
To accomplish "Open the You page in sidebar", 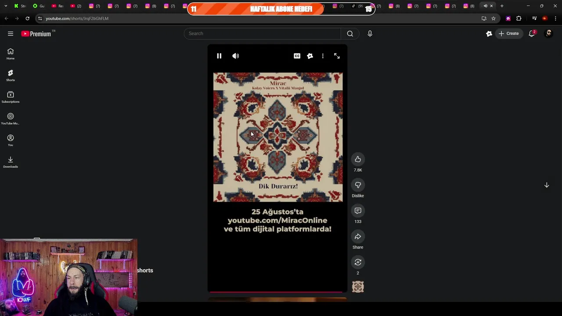I will [x=11, y=140].
